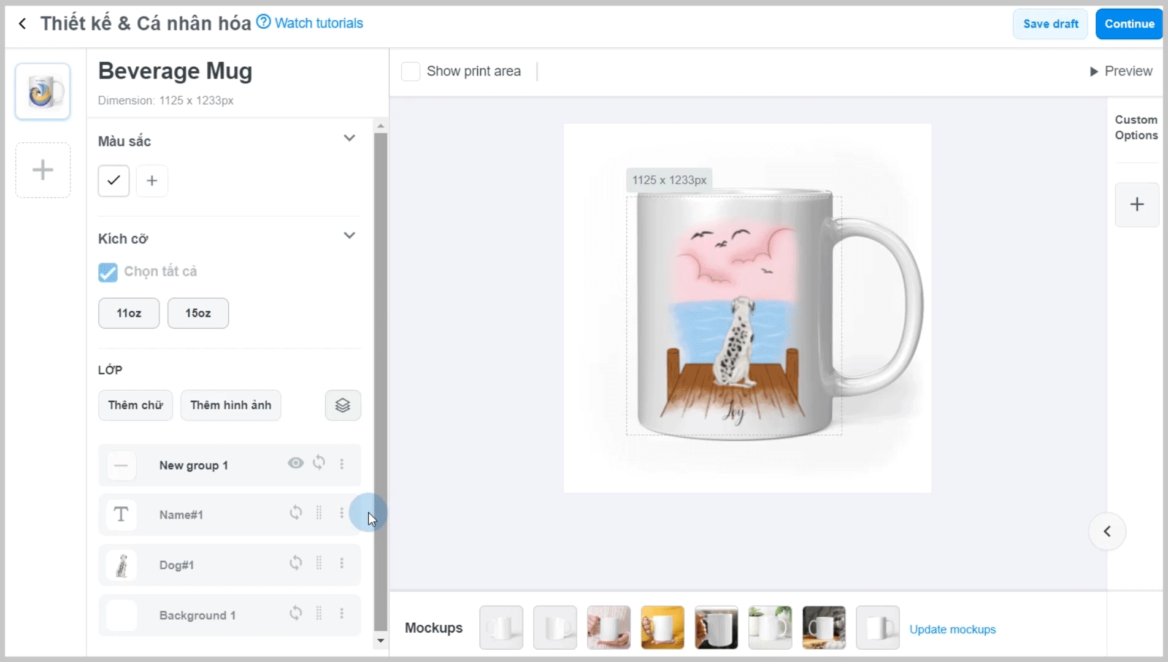Viewport: 1168px width, 662px height.
Task: Click the Update mockups link
Action: (953, 630)
